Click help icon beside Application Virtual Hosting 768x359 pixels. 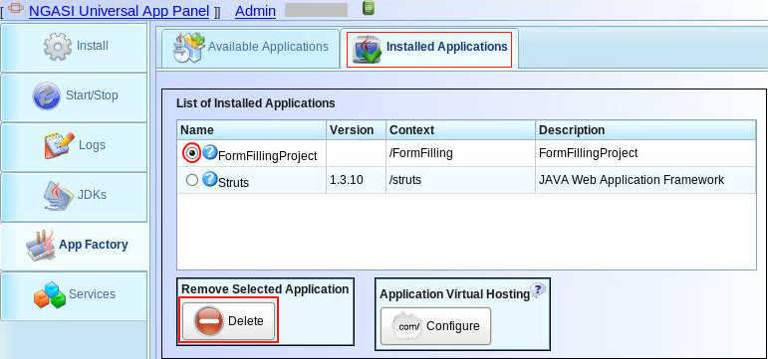click(538, 290)
